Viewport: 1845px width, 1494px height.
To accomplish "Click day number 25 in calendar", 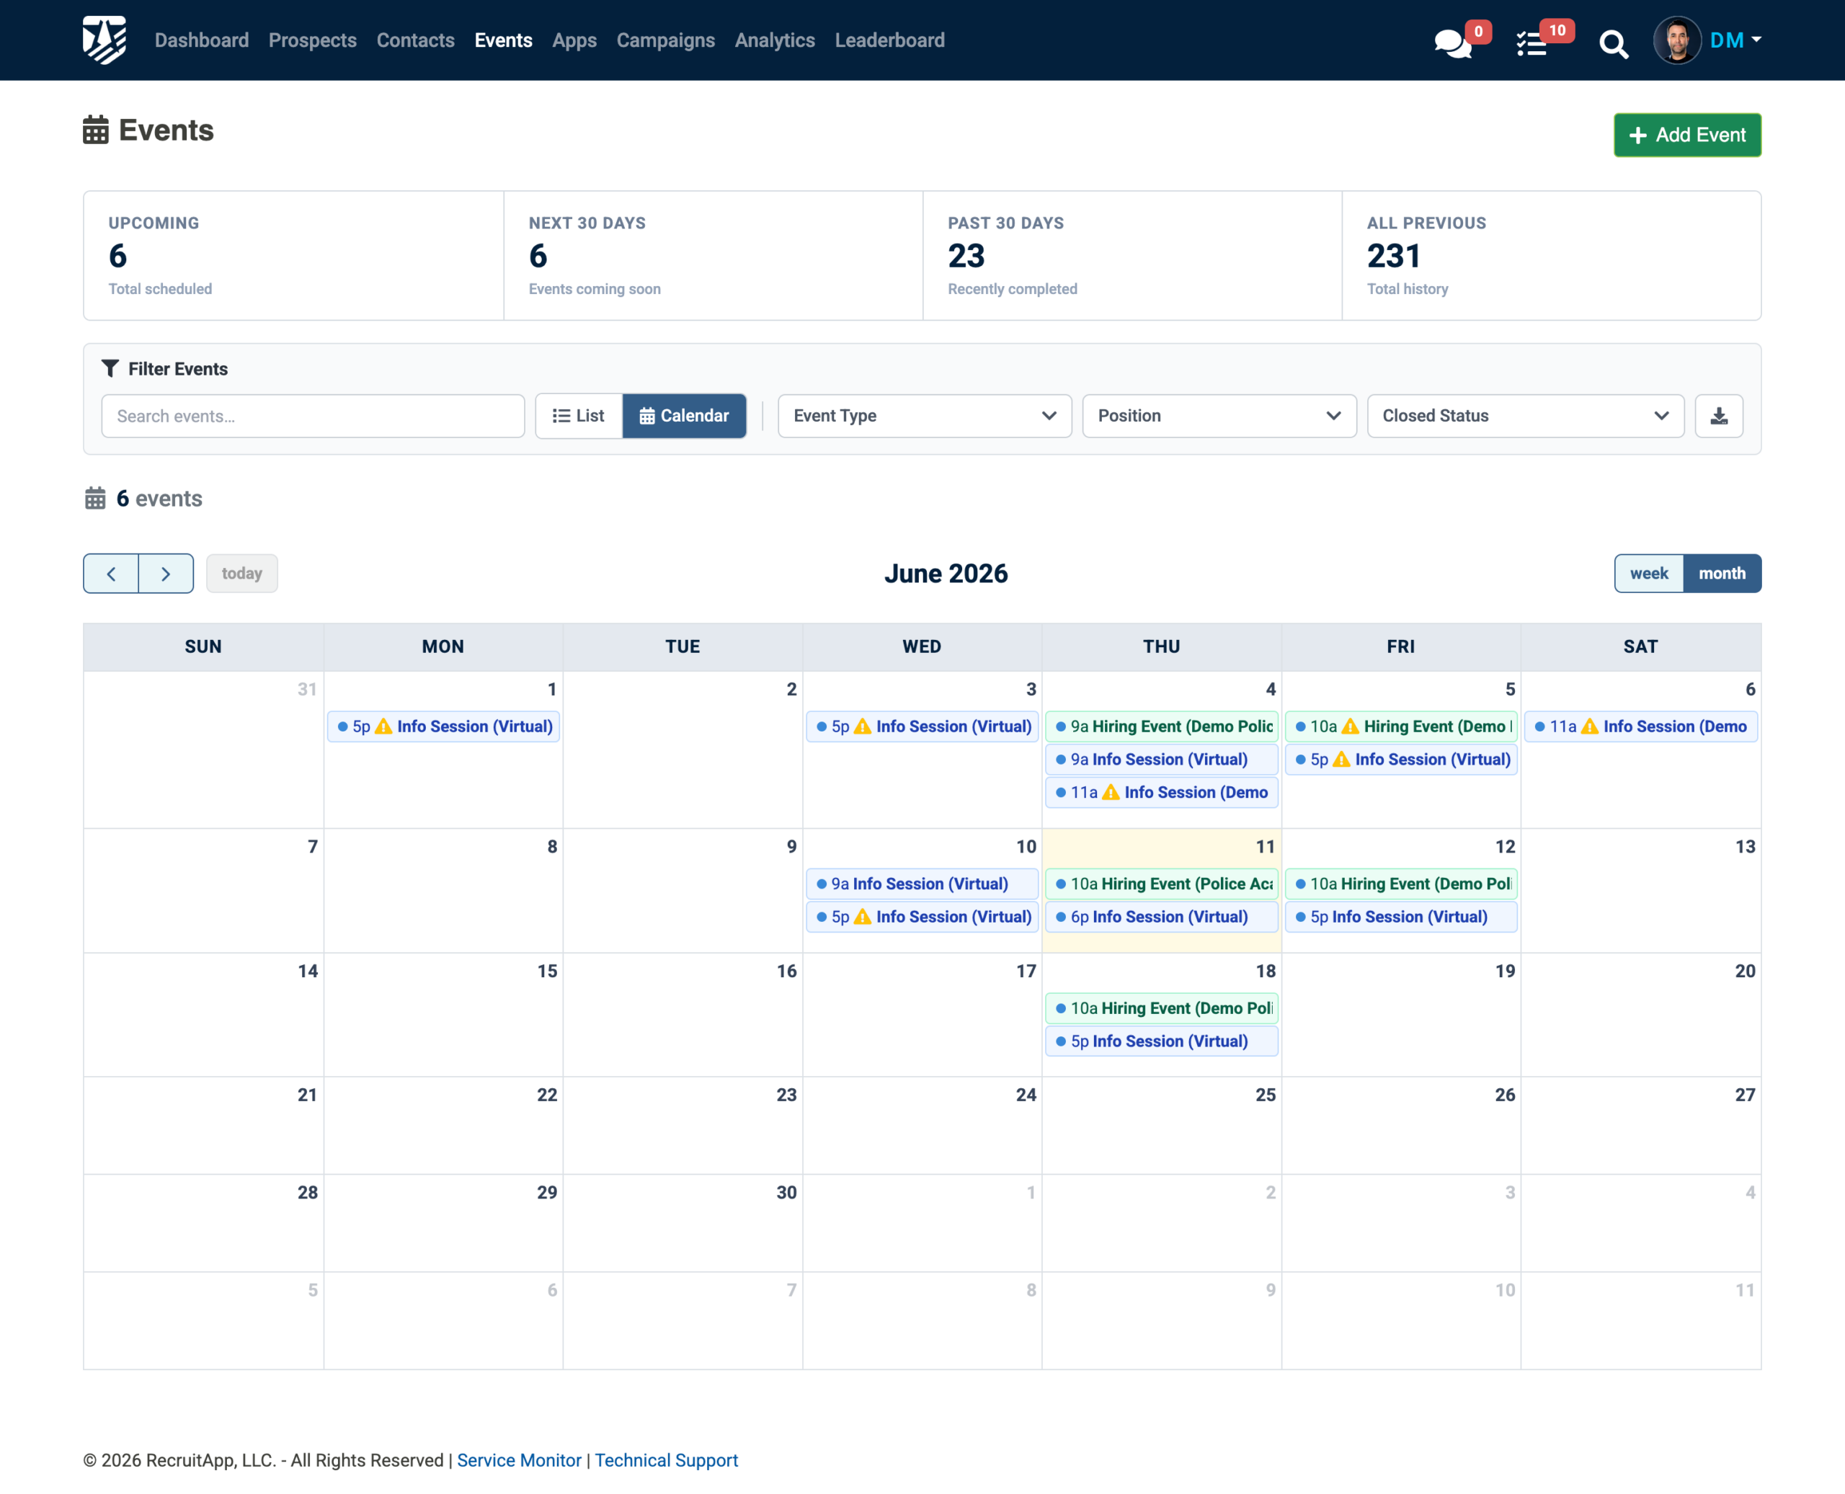I will tap(1265, 1095).
